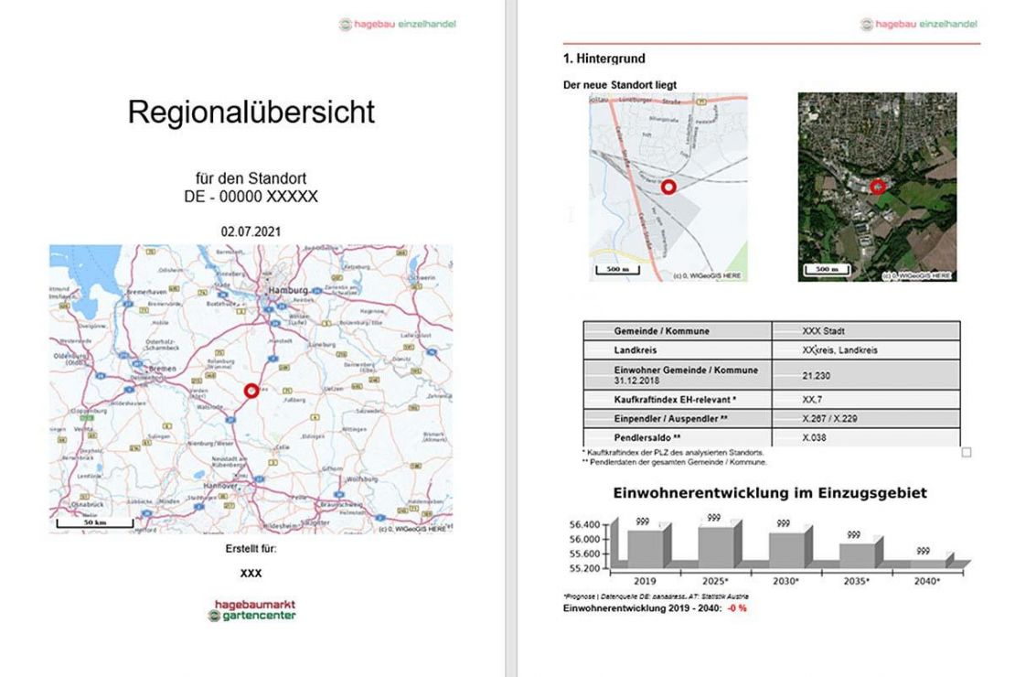Open the regional overview map of northern Germany
The width and height of the screenshot is (1015, 677).
click(251, 389)
